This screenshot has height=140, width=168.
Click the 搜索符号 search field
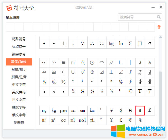click(x=137, y=17)
